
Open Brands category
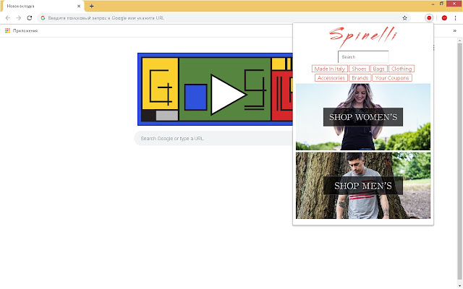click(360, 78)
